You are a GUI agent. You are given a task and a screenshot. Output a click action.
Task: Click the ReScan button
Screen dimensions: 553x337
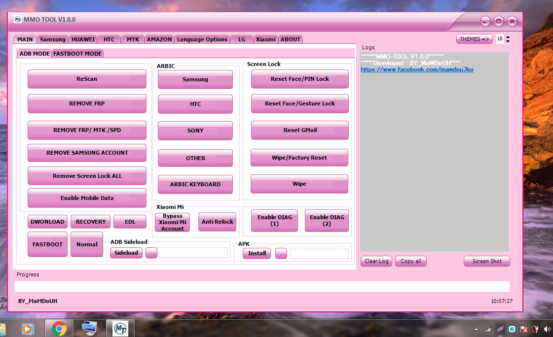[87, 79]
